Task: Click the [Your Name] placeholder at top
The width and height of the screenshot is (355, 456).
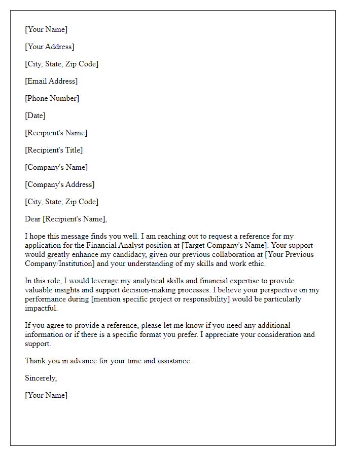Action: coord(46,29)
